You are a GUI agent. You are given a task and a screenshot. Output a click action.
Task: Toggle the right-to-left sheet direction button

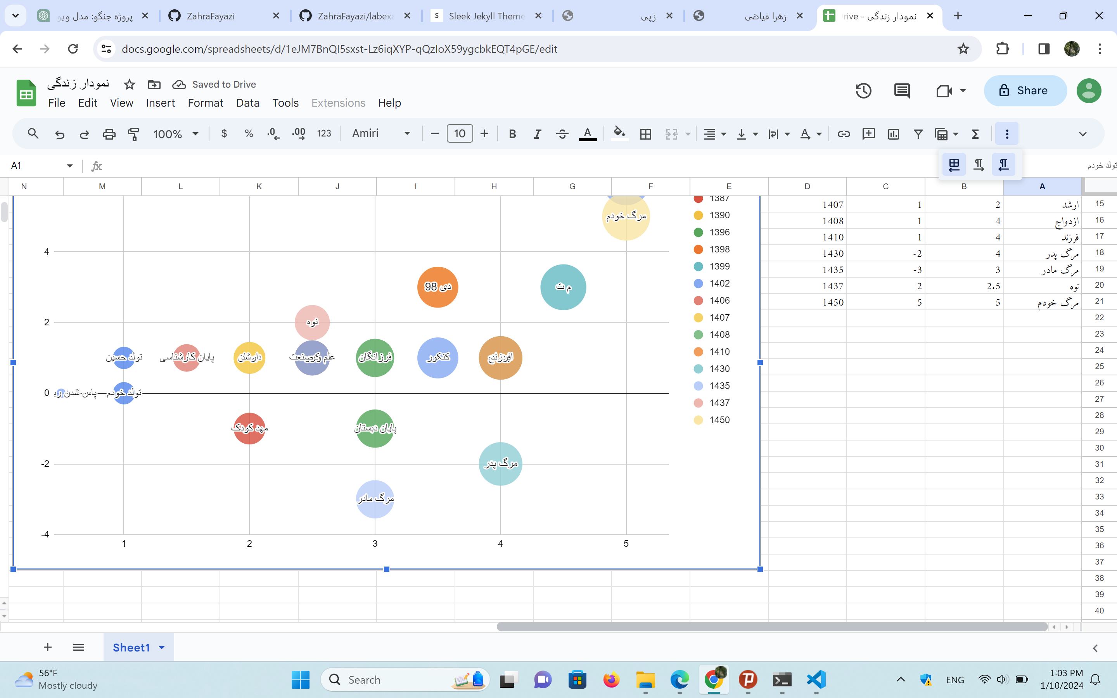click(x=954, y=165)
